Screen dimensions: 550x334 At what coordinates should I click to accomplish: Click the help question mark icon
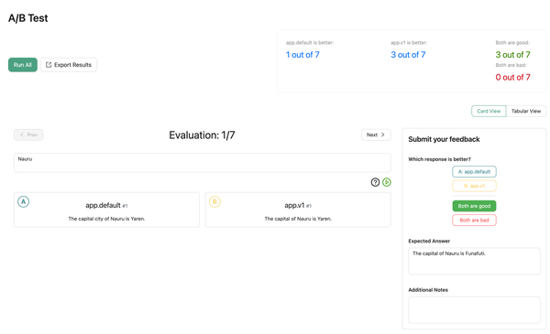click(375, 182)
